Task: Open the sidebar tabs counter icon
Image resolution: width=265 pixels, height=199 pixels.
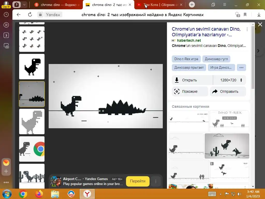Action: click(x=6, y=35)
